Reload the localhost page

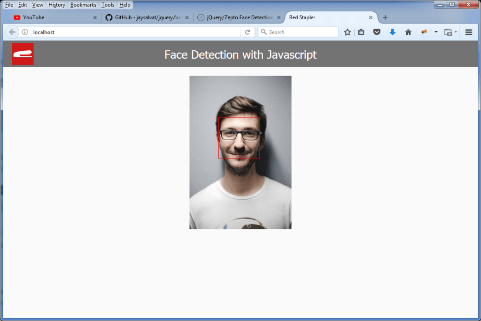coord(248,32)
